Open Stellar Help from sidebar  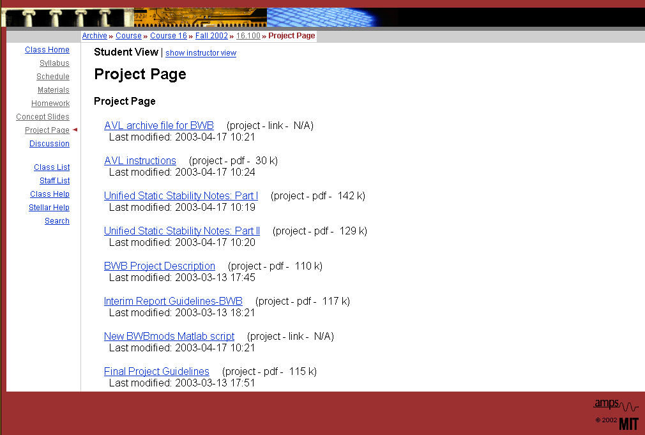(x=49, y=208)
